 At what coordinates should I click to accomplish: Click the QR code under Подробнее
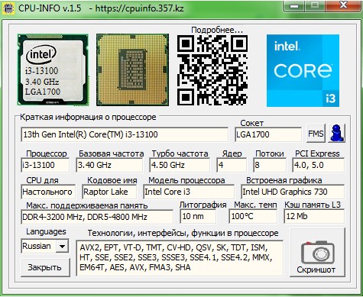click(212, 70)
